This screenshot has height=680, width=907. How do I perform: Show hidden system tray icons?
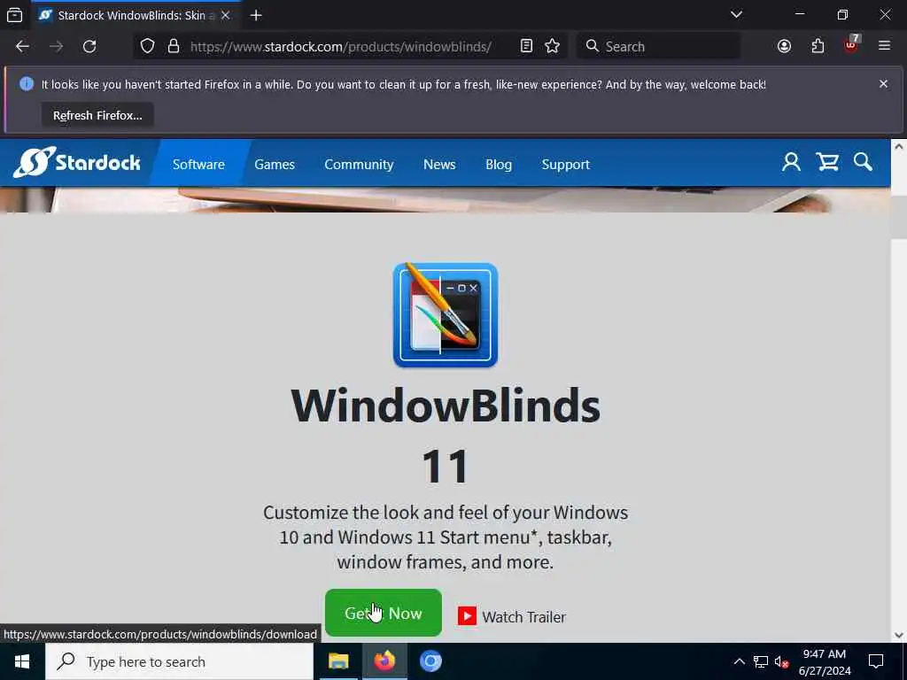click(740, 661)
